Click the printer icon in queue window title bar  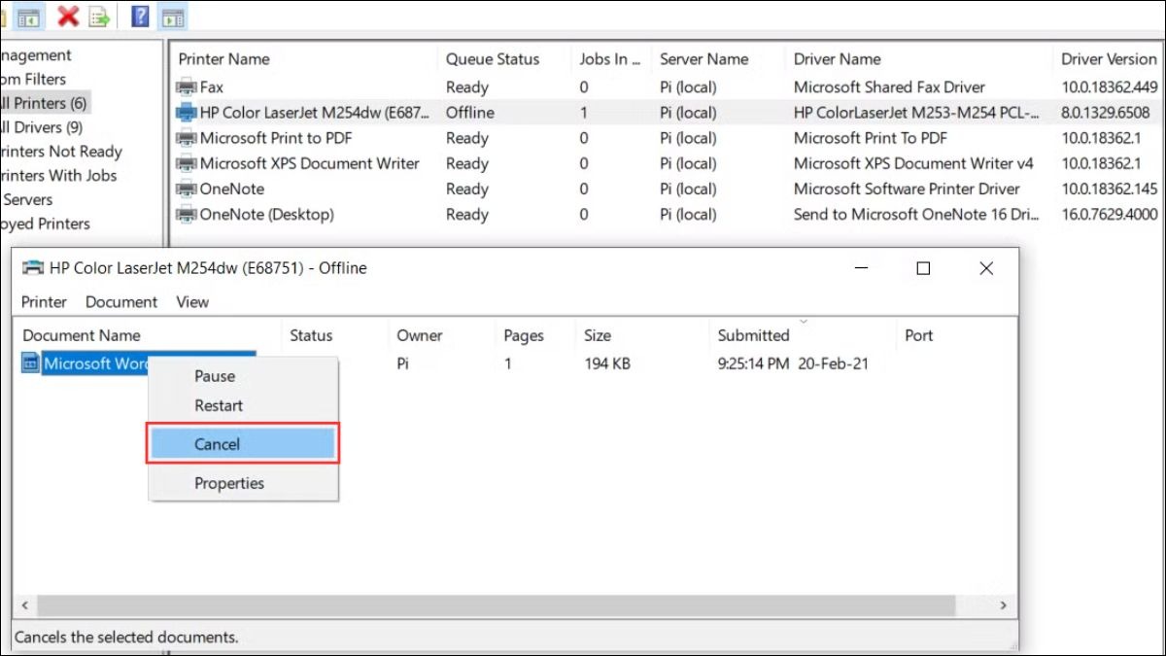click(x=33, y=267)
